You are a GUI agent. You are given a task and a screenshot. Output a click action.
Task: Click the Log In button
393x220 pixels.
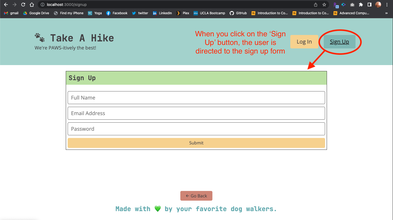304,42
